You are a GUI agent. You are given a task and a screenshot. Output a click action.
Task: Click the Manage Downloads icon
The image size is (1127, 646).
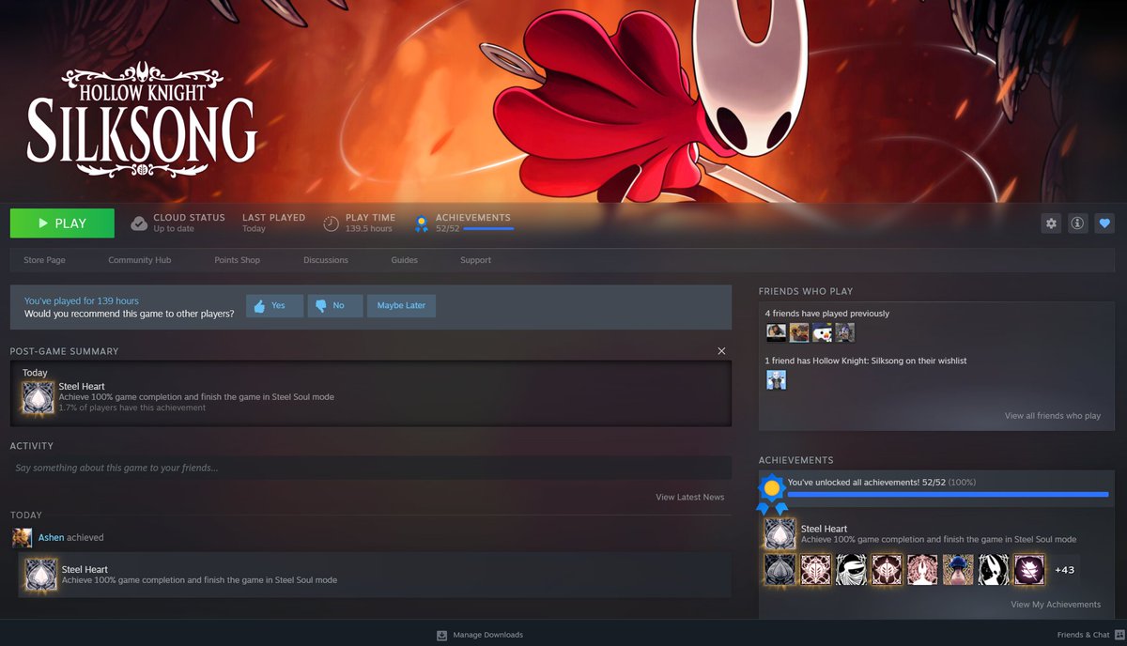coord(441,635)
